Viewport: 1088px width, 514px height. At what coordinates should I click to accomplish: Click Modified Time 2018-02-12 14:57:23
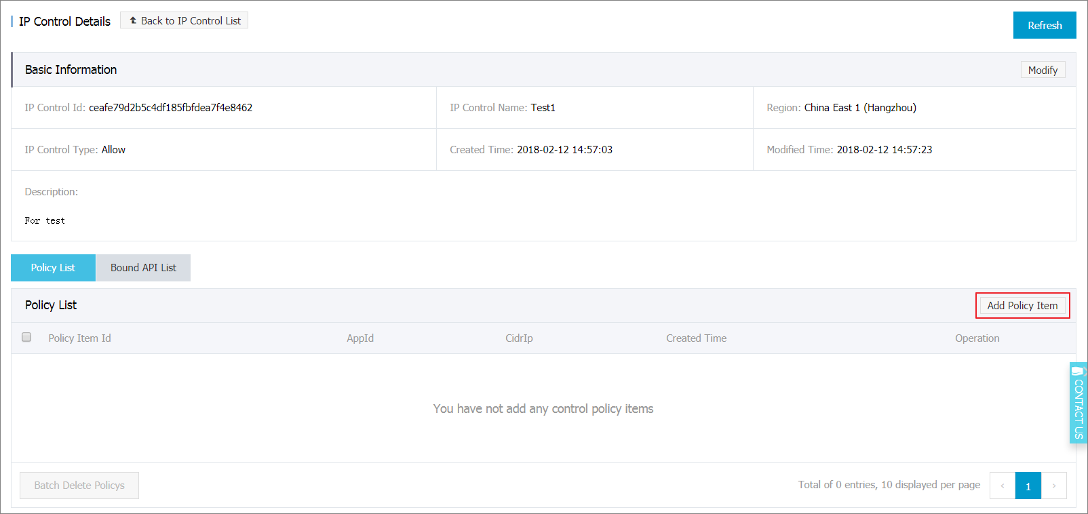(885, 150)
